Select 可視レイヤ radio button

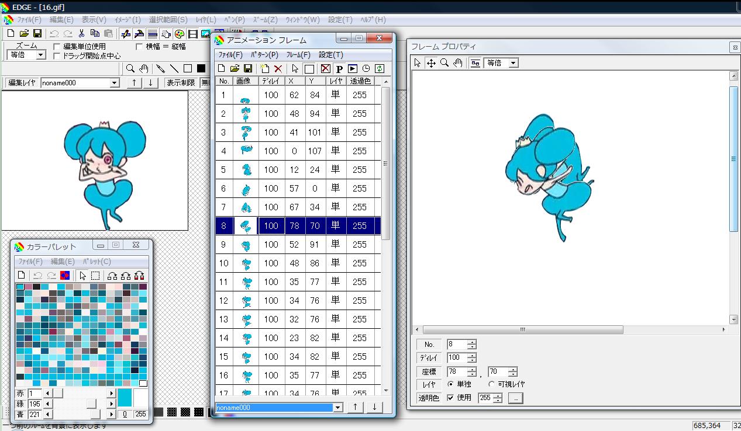click(x=491, y=384)
